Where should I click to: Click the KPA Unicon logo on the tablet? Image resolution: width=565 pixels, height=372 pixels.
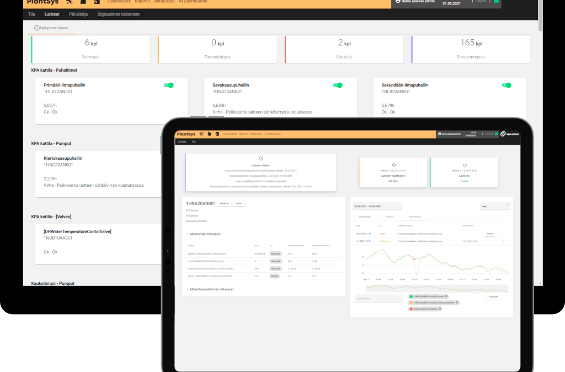click(509, 134)
